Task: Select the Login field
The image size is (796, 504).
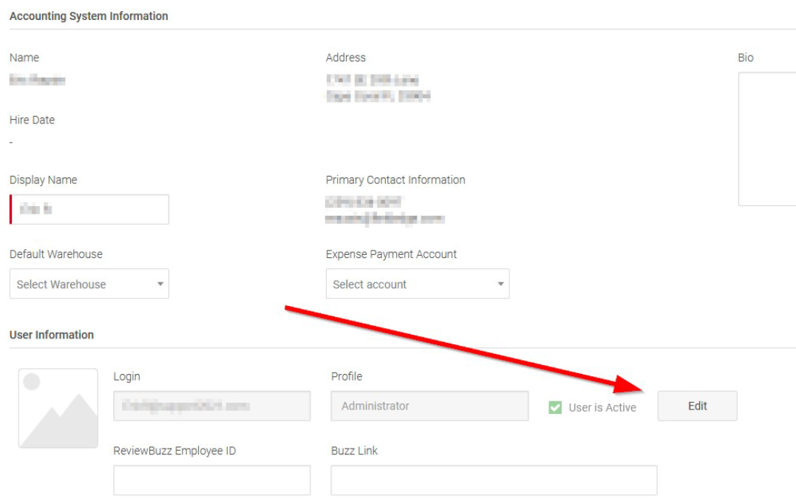Action: tap(211, 406)
